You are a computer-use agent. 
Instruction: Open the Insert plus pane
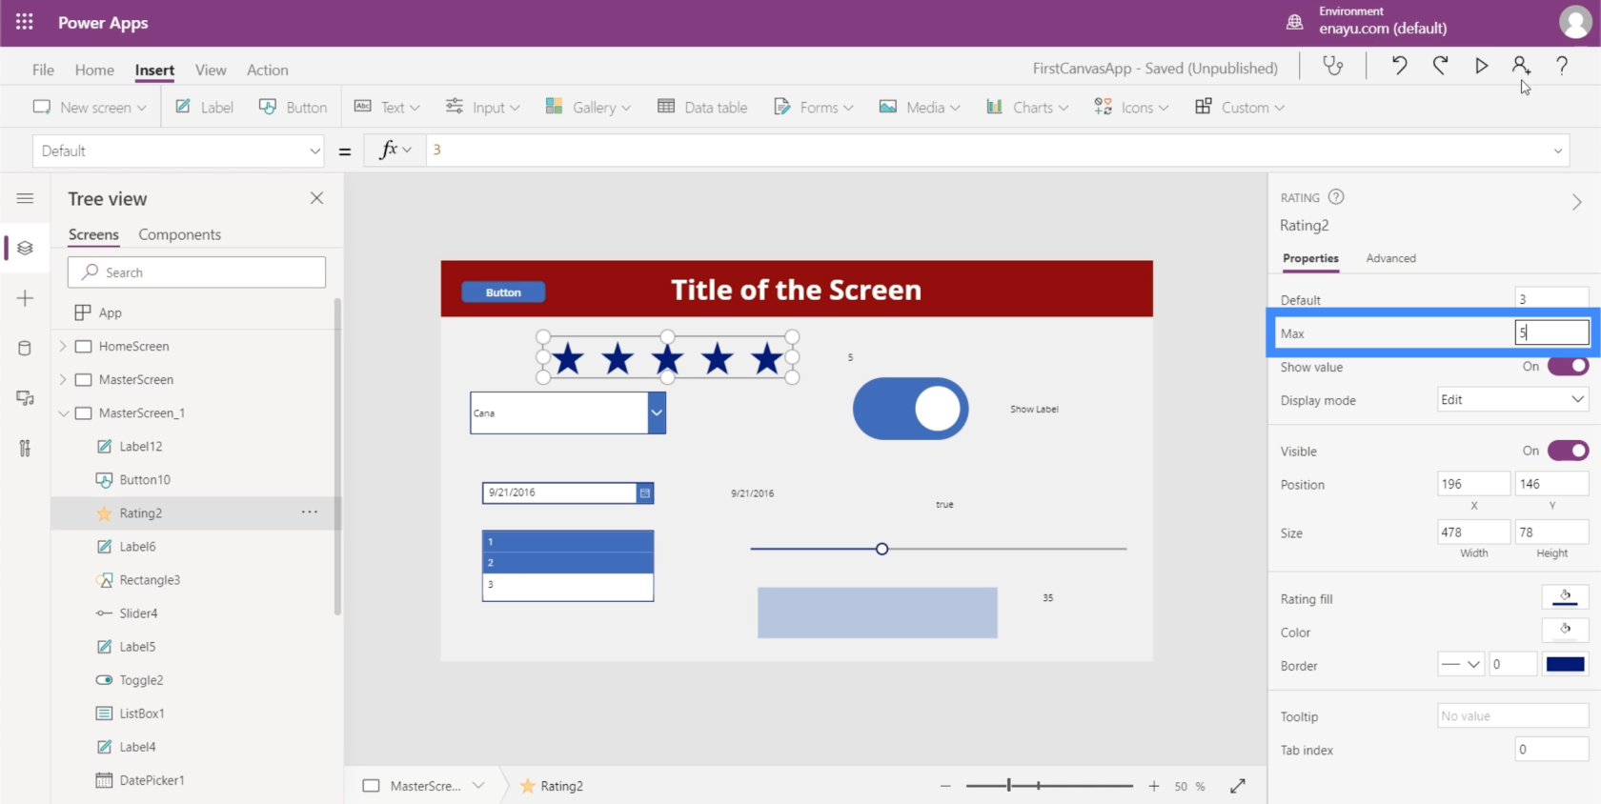(x=25, y=298)
